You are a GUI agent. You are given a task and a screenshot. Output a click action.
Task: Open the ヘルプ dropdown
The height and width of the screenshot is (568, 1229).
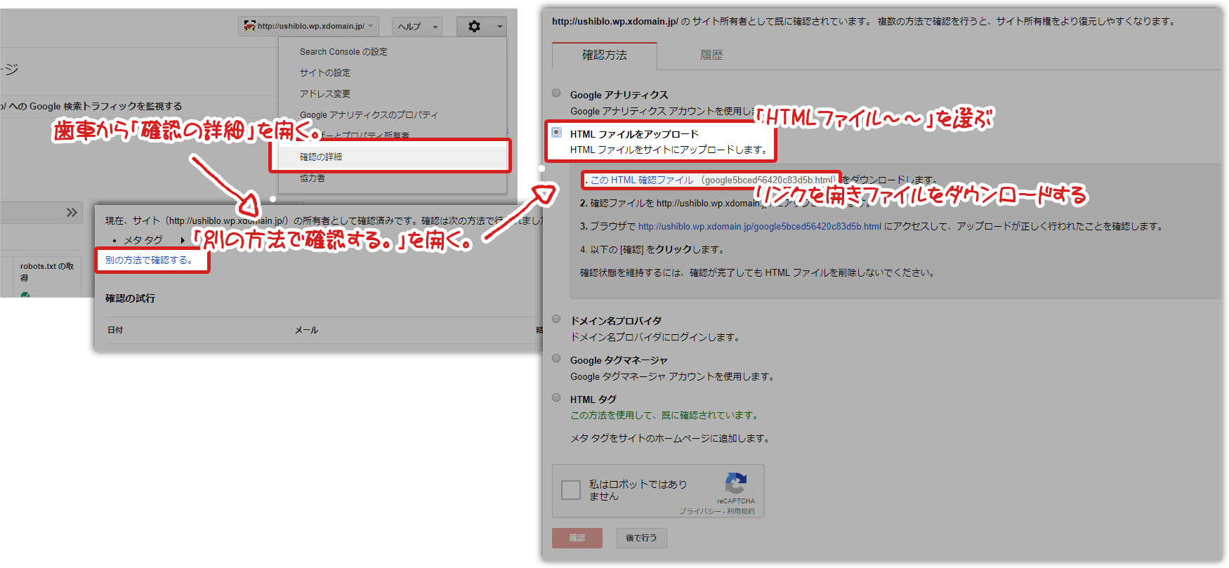(x=417, y=27)
